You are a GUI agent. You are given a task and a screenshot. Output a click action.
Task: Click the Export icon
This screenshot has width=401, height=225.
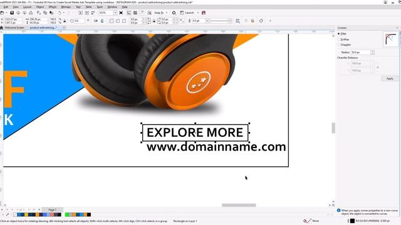coord(87,12)
